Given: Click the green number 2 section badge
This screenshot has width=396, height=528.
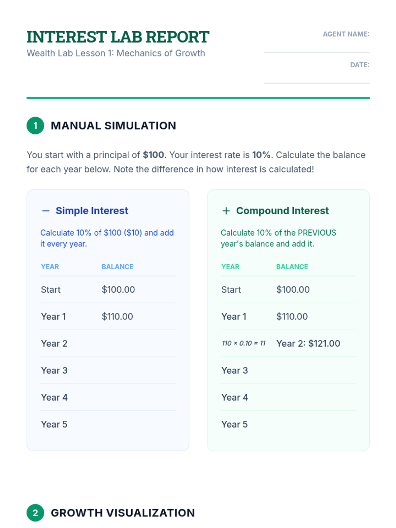Looking at the screenshot, I should coord(35,513).
